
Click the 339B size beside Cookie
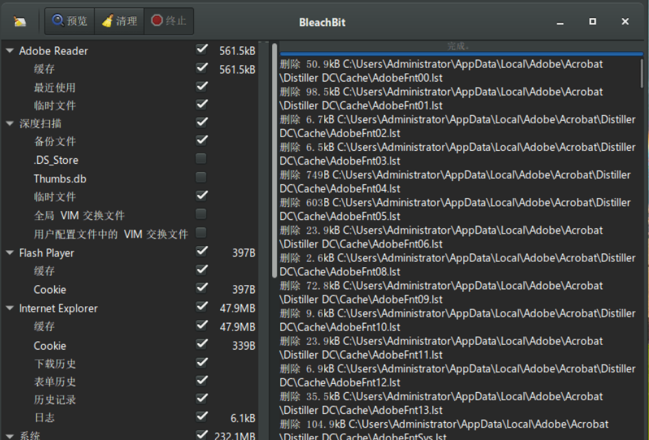243,345
